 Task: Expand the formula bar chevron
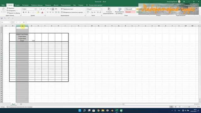[200, 22]
